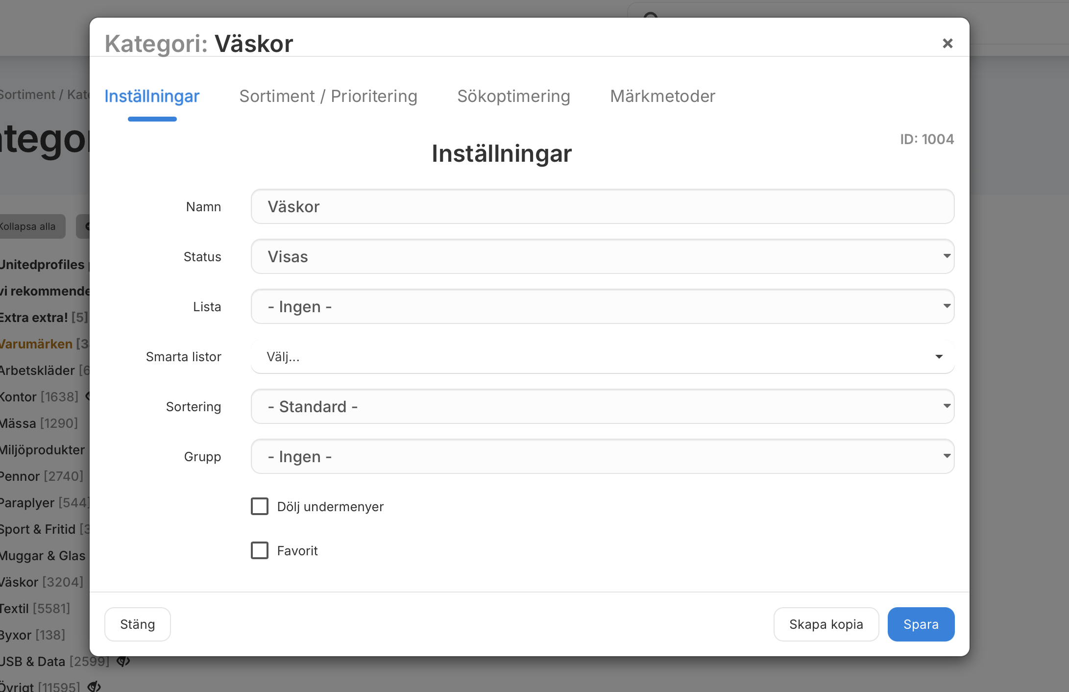Open the Sökoptimering tab
This screenshot has width=1069, height=692.
coord(513,96)
